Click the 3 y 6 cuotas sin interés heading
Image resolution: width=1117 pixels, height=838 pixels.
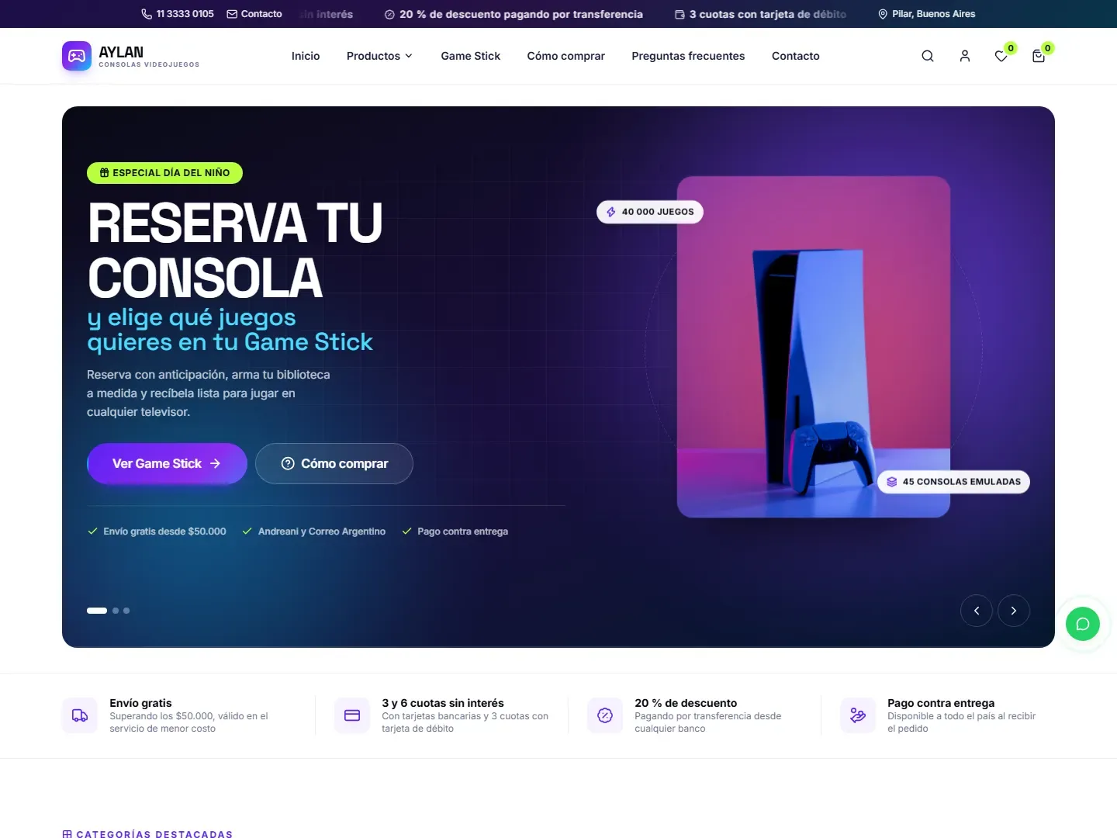tap(443, 703)
